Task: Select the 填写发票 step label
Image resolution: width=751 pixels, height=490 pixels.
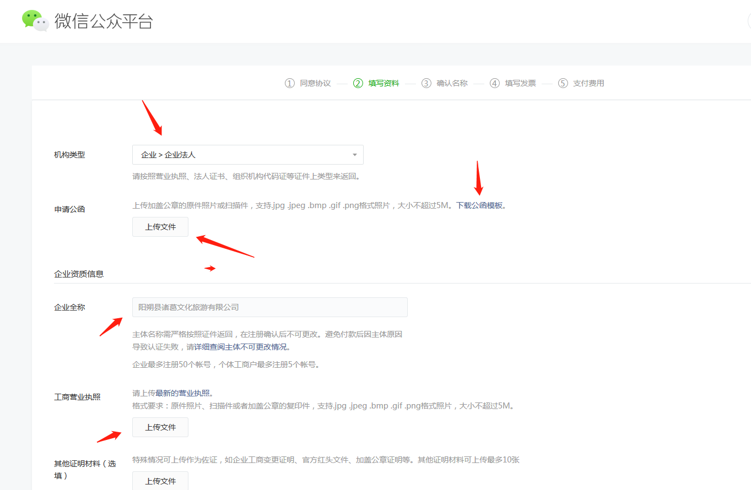Action: point(520,83)
